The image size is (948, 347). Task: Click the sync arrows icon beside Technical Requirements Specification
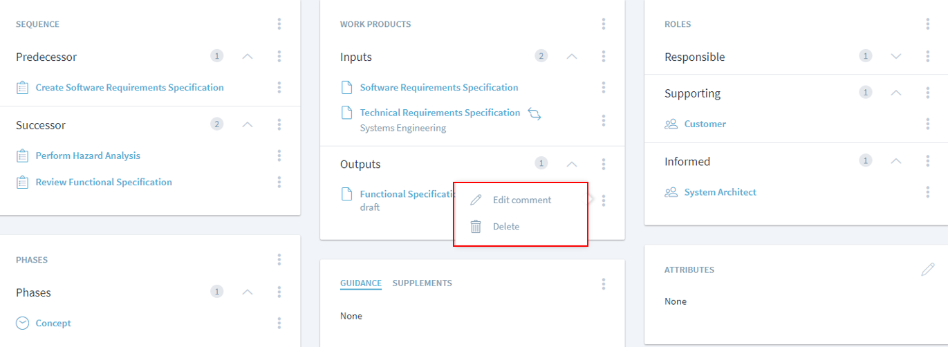(x=535, y=113)
